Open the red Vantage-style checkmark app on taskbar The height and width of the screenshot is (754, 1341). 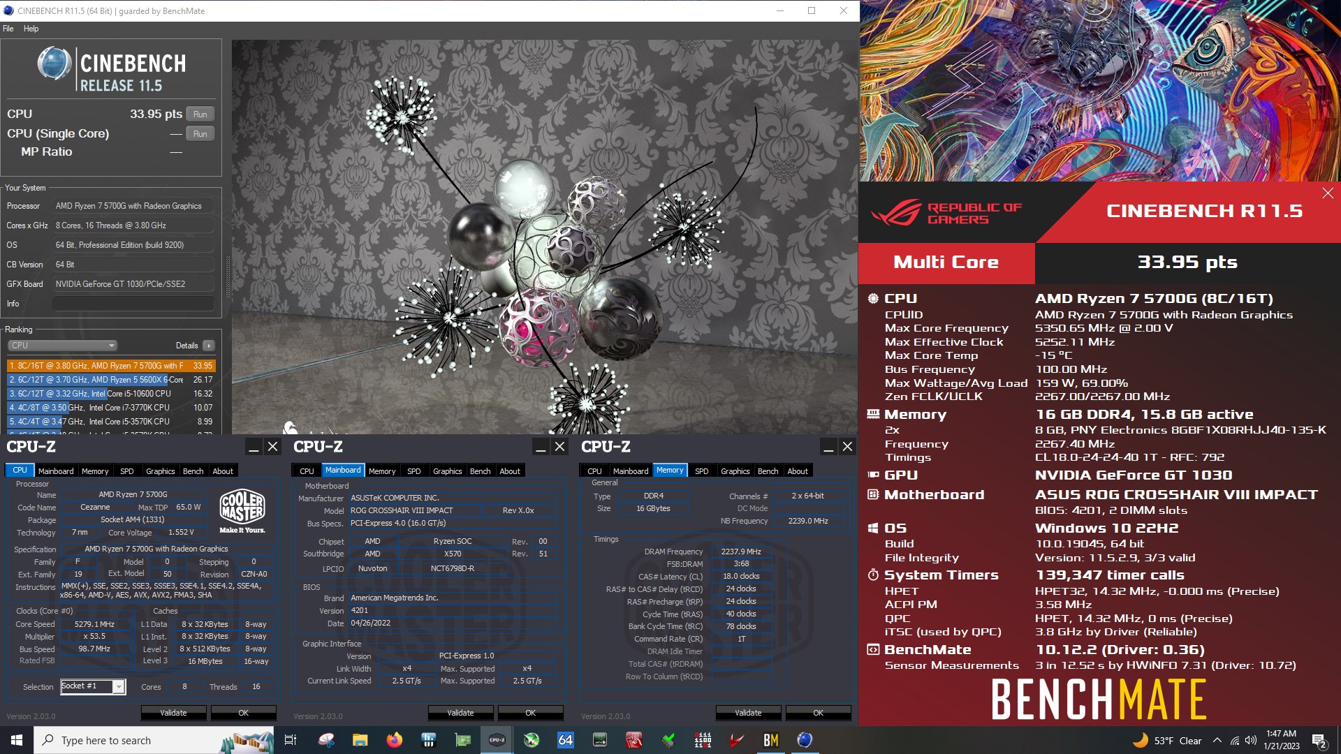pyautogui.click(x=737, y=740)
